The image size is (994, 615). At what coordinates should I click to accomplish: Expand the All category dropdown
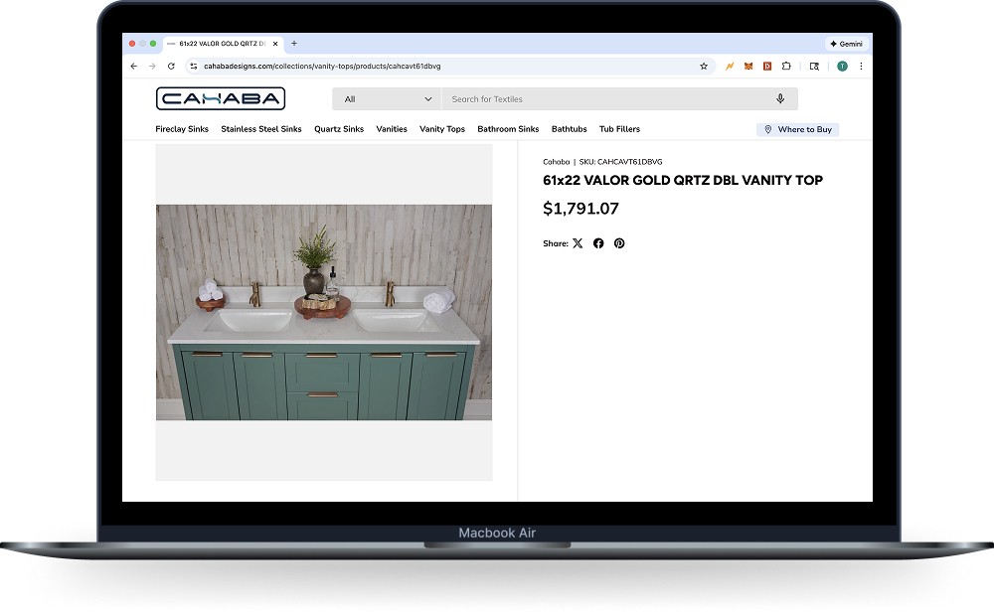(x=388, y=99)
